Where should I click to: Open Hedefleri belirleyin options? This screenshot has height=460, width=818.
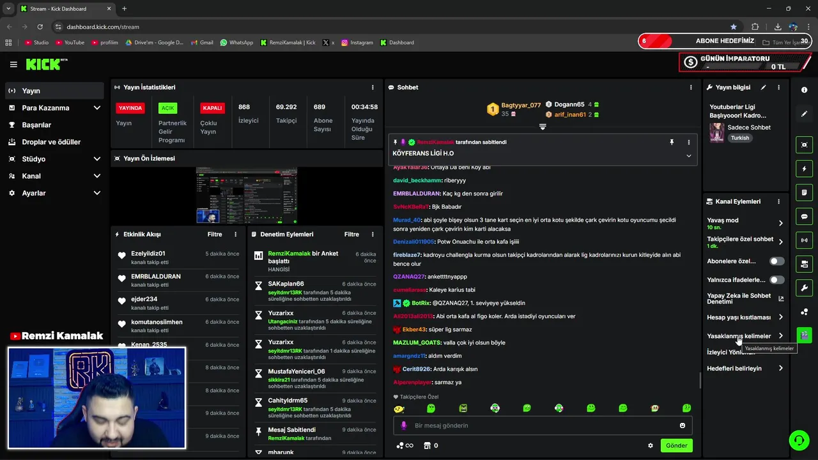click(x=745, y=369)
